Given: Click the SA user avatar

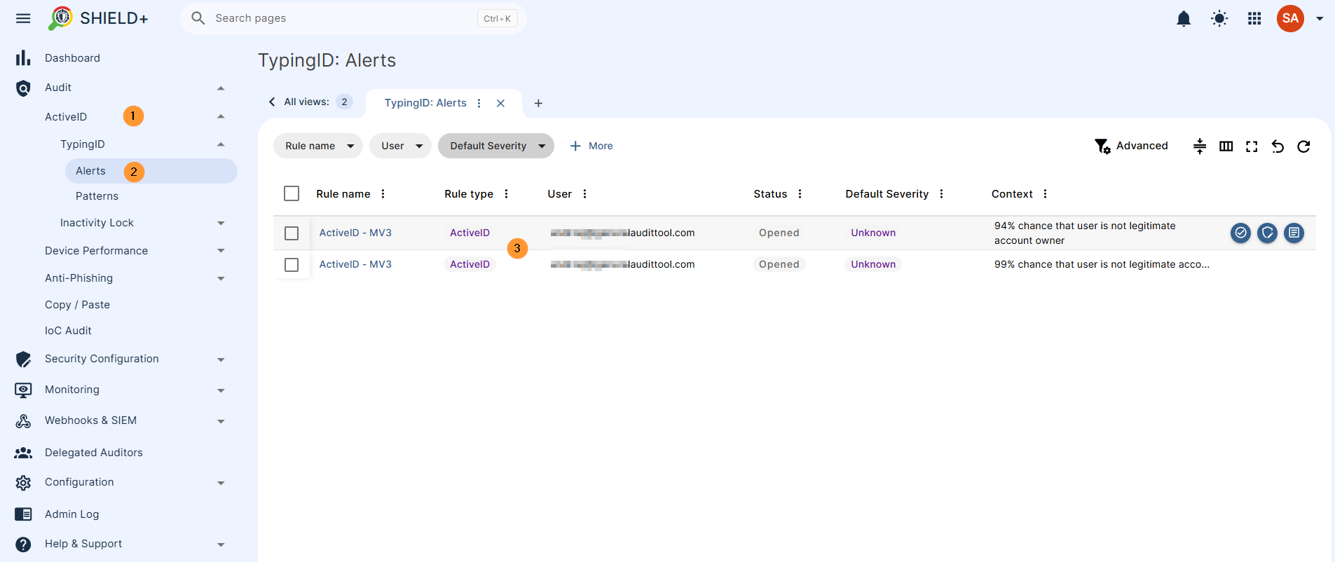Looking at the screenshot, I should point(1290,18).
